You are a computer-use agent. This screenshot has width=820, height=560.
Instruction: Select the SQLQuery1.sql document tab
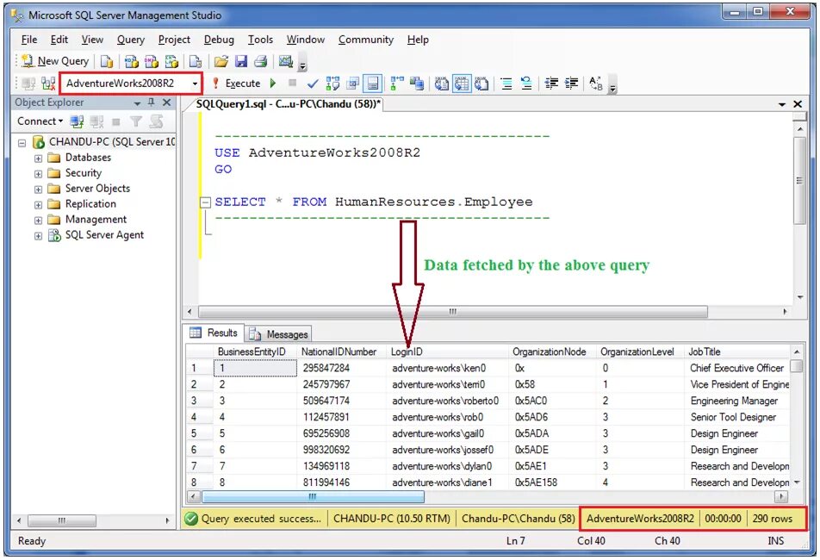click(x=288, y=104)
